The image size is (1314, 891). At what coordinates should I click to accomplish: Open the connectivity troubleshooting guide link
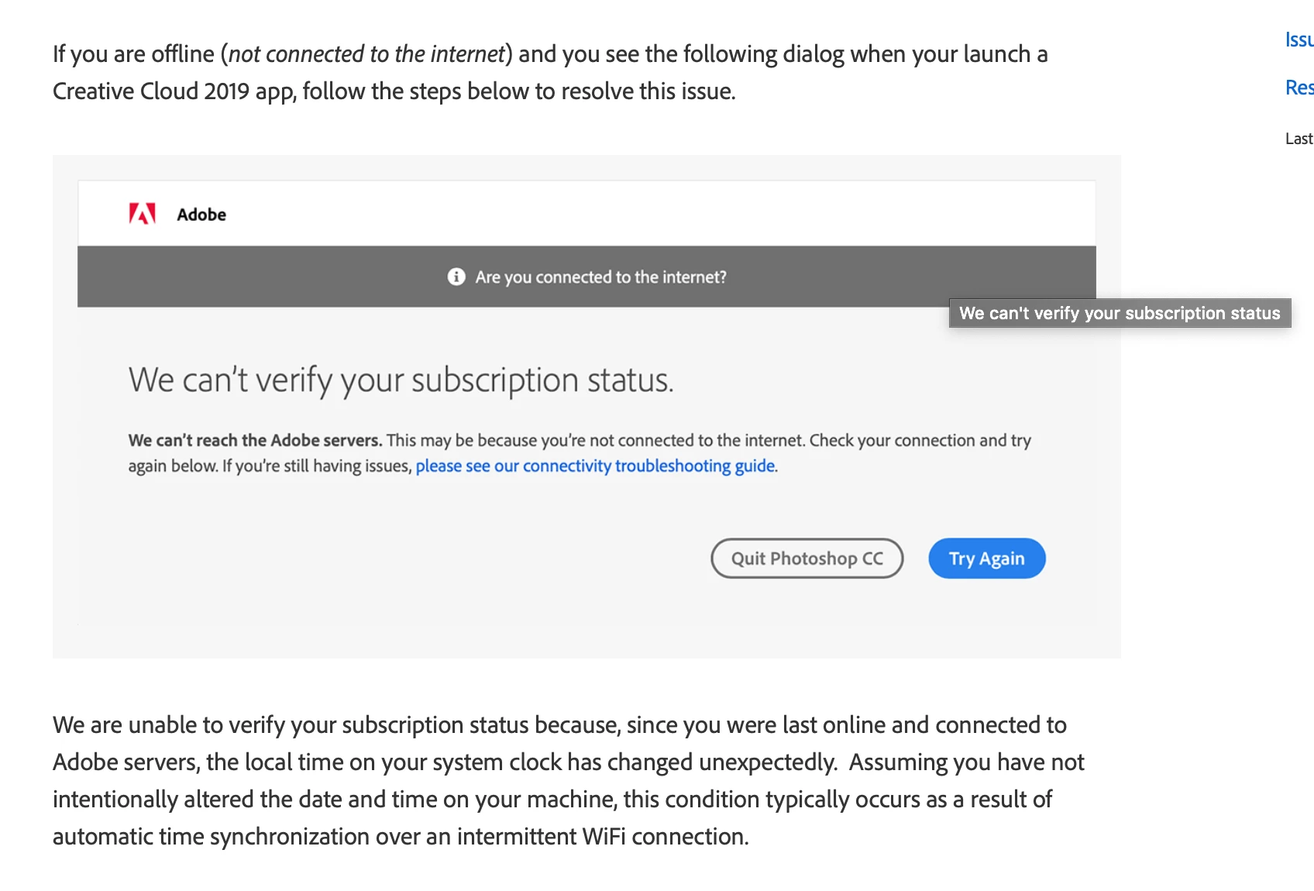(x=595, y=466)
